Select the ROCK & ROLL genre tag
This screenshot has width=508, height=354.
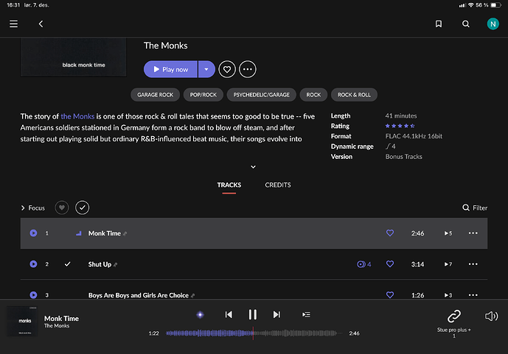click(x=354, y=95)
